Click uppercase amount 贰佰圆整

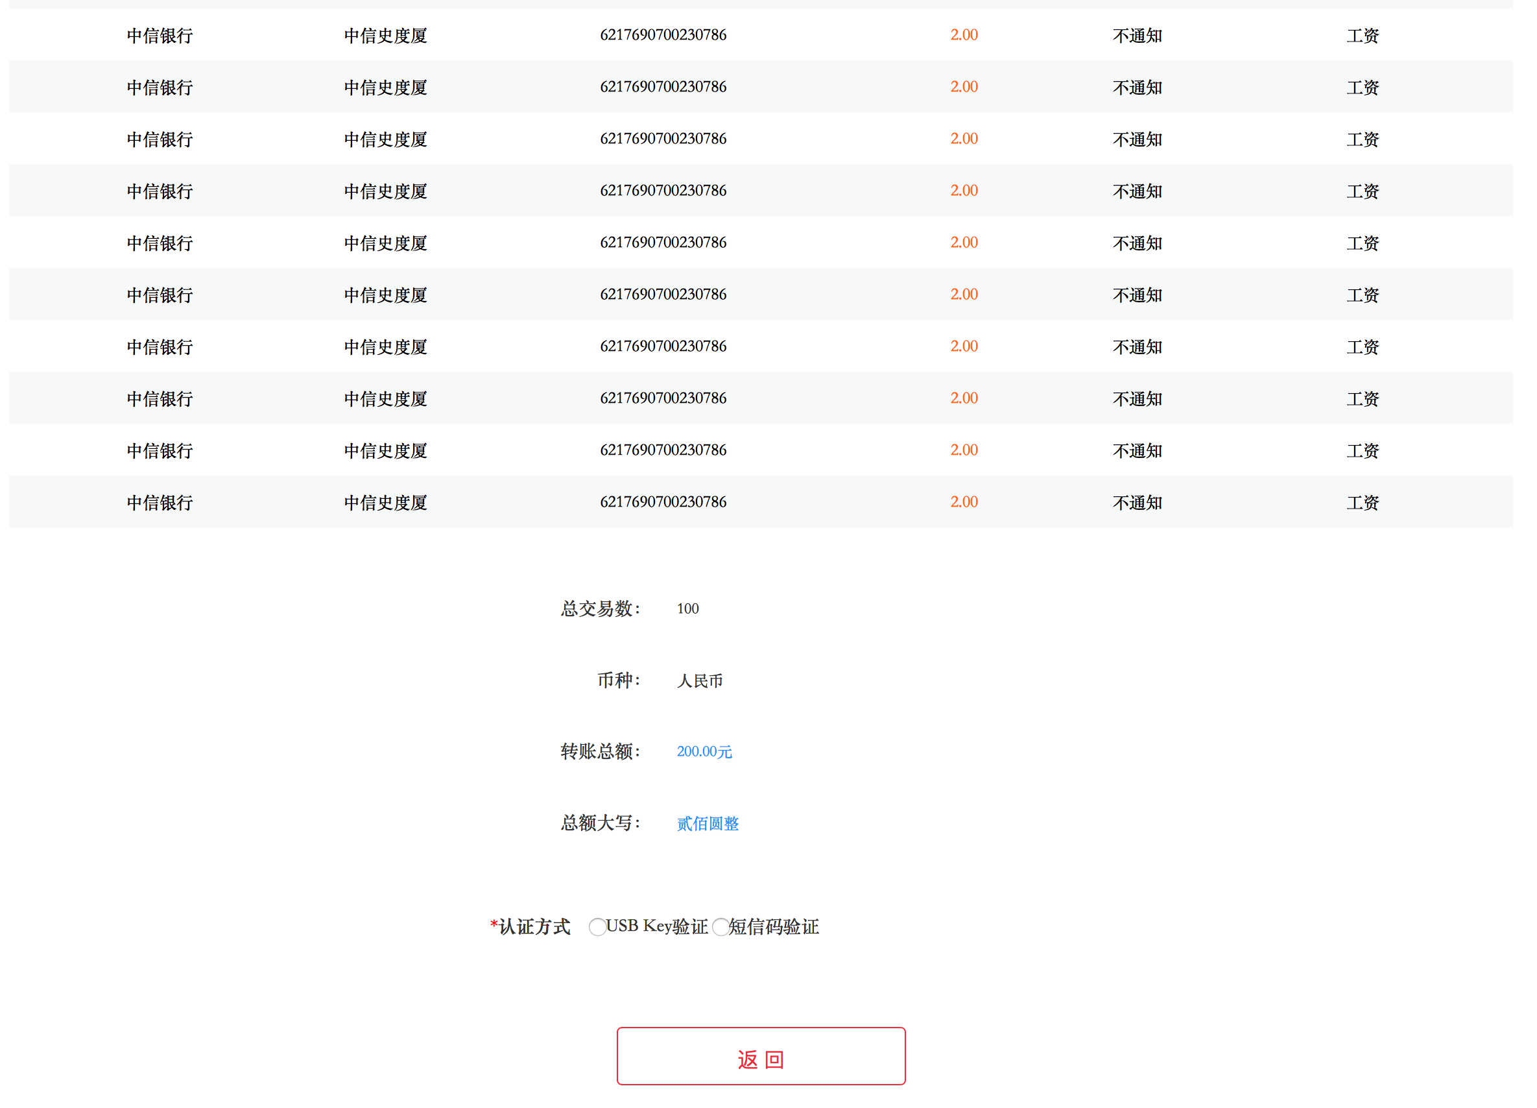pos(708,823)
